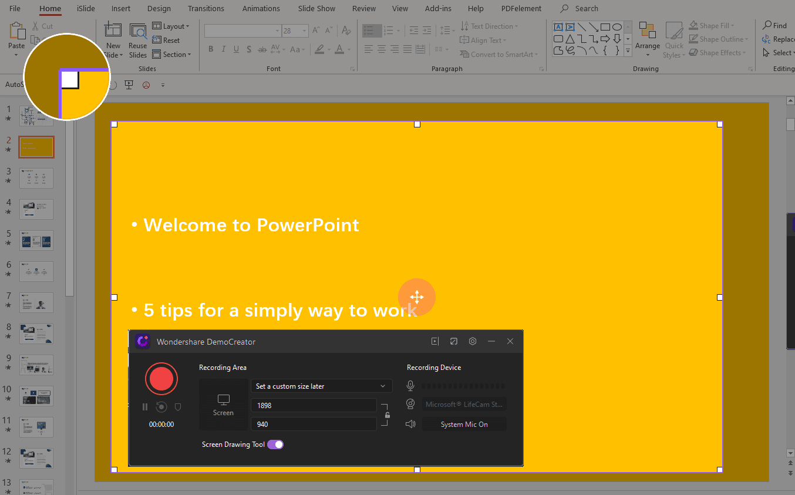Click the System Mic On button
Screen dimensions: 795x495
coord(464,425)
